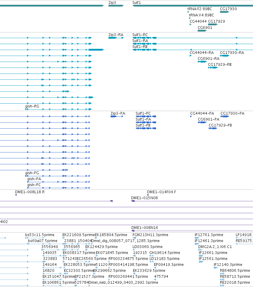
Task: Select the CG17930-RA transcript
Action: [224, 56]
